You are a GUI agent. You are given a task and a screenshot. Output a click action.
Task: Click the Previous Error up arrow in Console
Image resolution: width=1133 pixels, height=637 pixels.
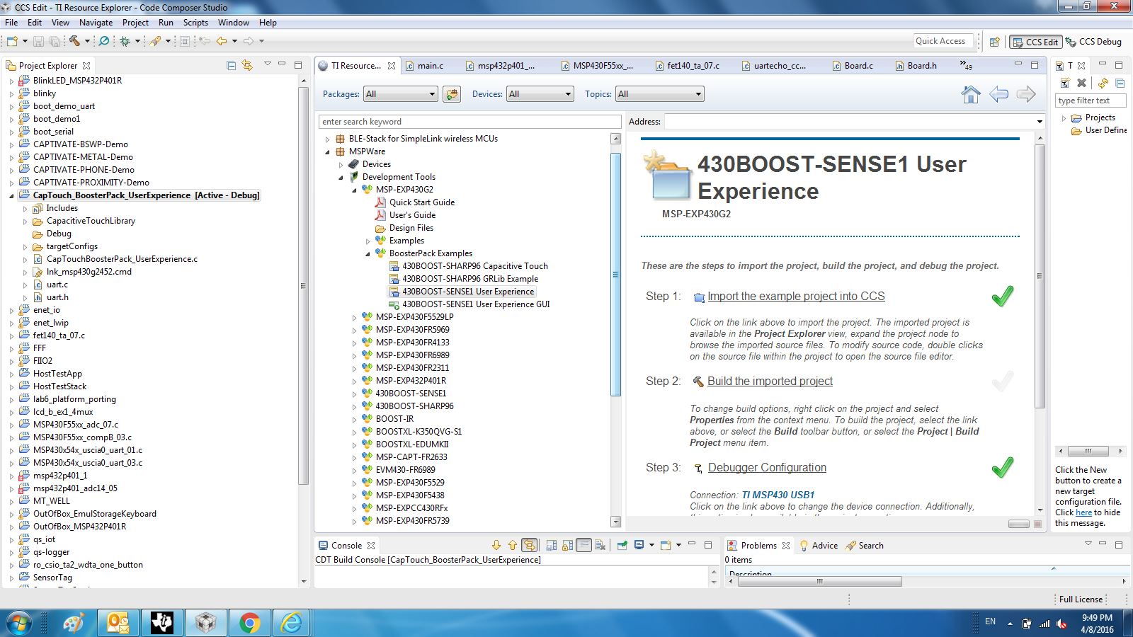pyautogui.click(x=512, y=545)
